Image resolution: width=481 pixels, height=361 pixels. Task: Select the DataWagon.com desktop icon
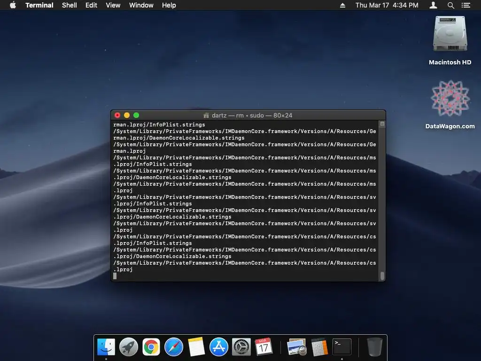pos(450,98)
